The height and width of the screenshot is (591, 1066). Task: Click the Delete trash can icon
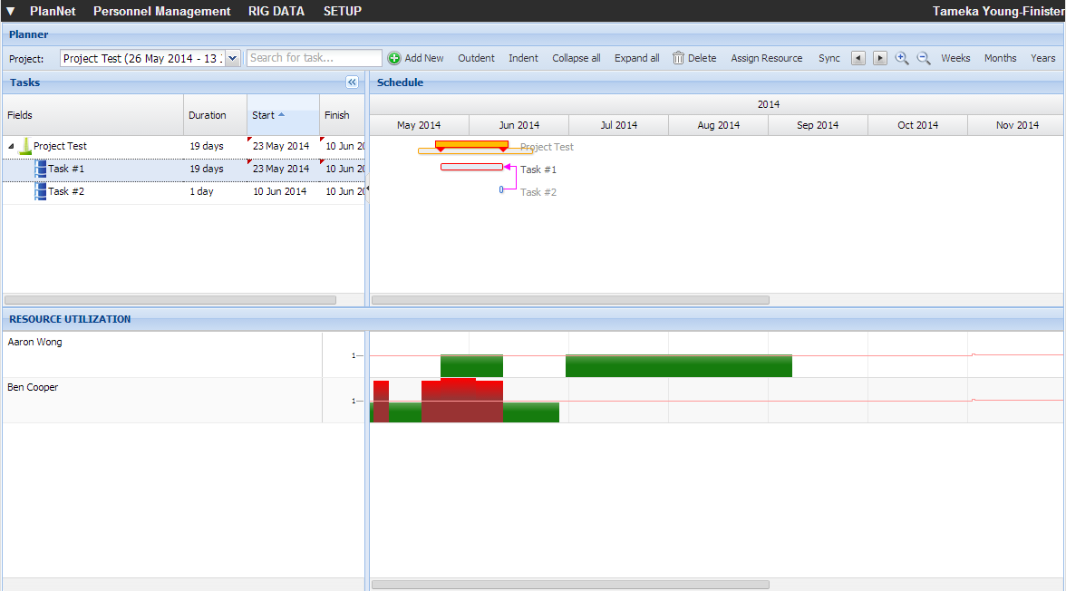[678, 58]
